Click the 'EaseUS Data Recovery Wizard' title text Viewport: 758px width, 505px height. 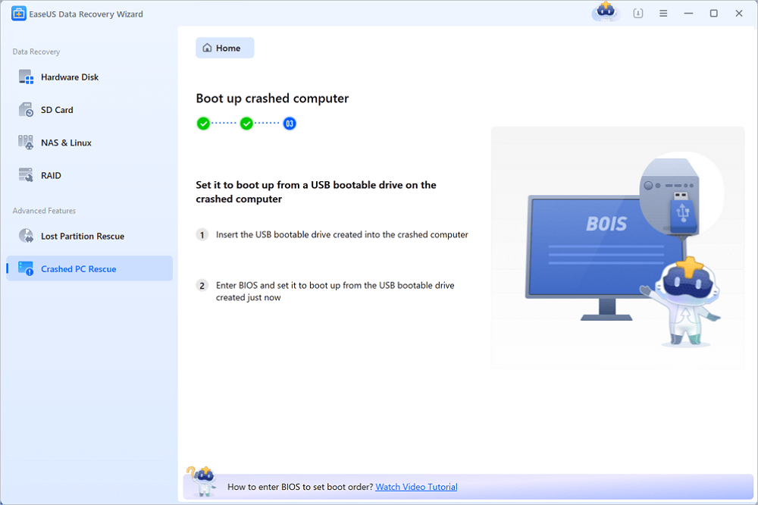pyautogui.click(x=86, y=14)
